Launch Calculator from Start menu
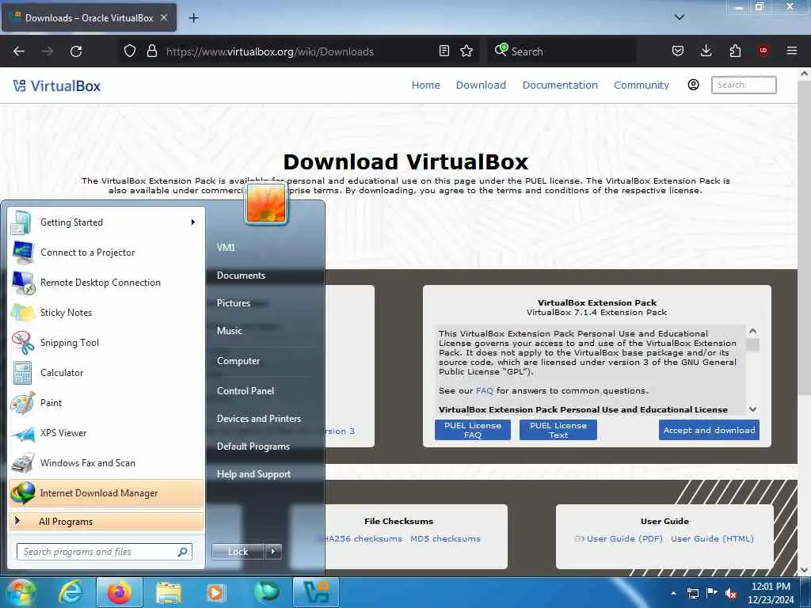Viewport: 811px width, 608px height. [106, 372]
